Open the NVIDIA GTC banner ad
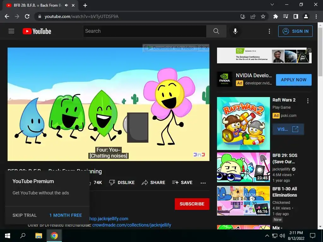Viewport: 323px width, 242px height. point(264,55)
